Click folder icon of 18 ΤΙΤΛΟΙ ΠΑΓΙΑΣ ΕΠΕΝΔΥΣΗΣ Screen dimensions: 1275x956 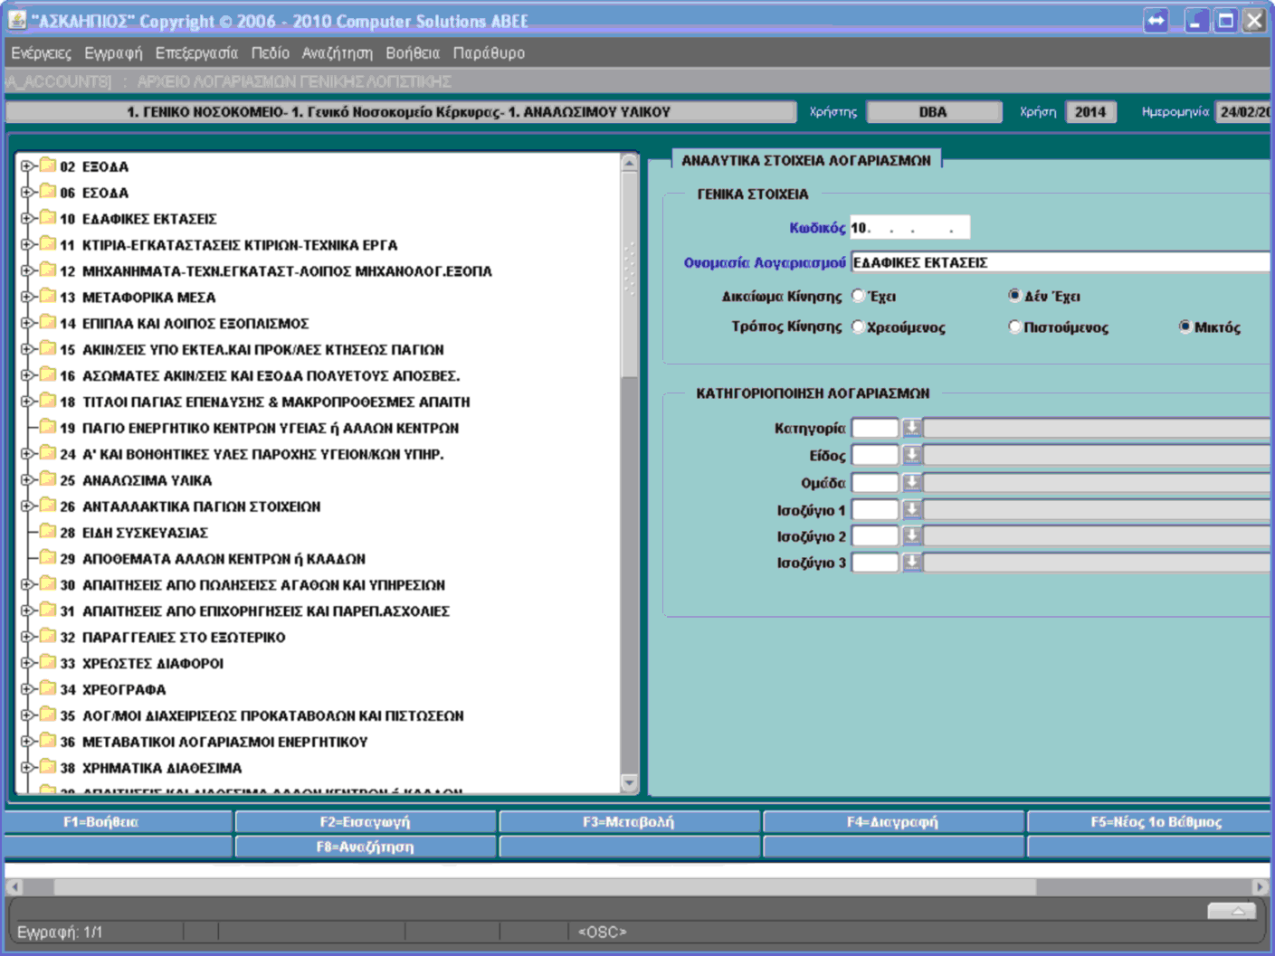[48, 402]
